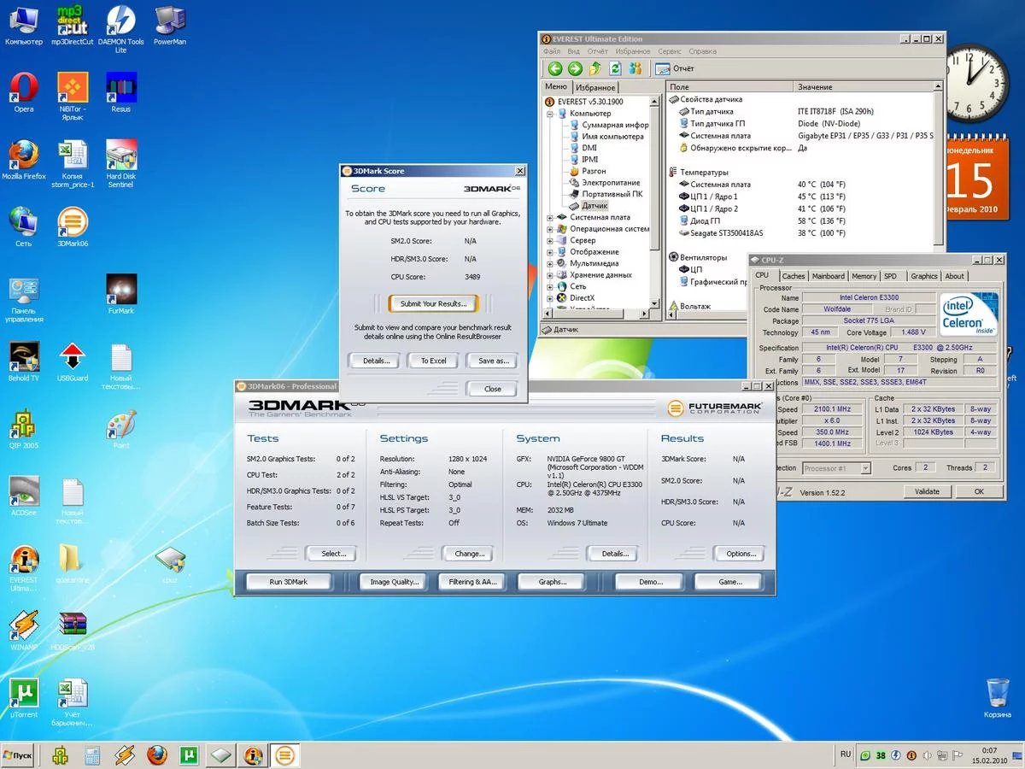
Task: Open the Справка menu in EVEREST
Action: pyautogui.click(x=702, y=51)
